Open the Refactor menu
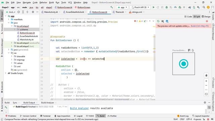This screenshot has height=121, width=215. tap(43, 2)
